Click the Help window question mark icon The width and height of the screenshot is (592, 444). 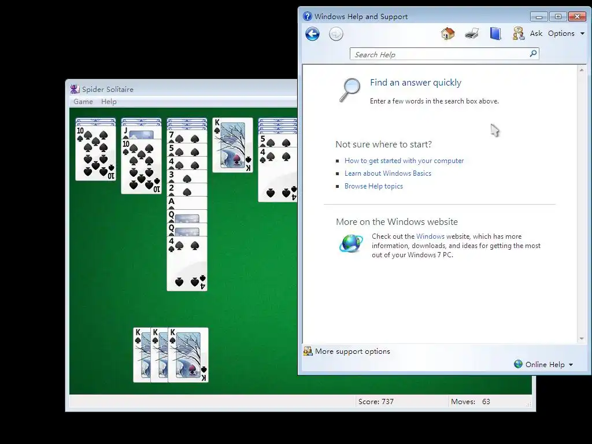pos(308,16)
